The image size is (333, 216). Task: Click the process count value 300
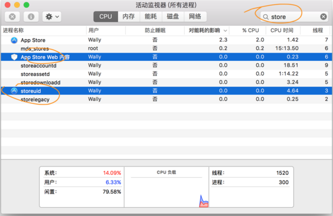(x=284, y=182)
